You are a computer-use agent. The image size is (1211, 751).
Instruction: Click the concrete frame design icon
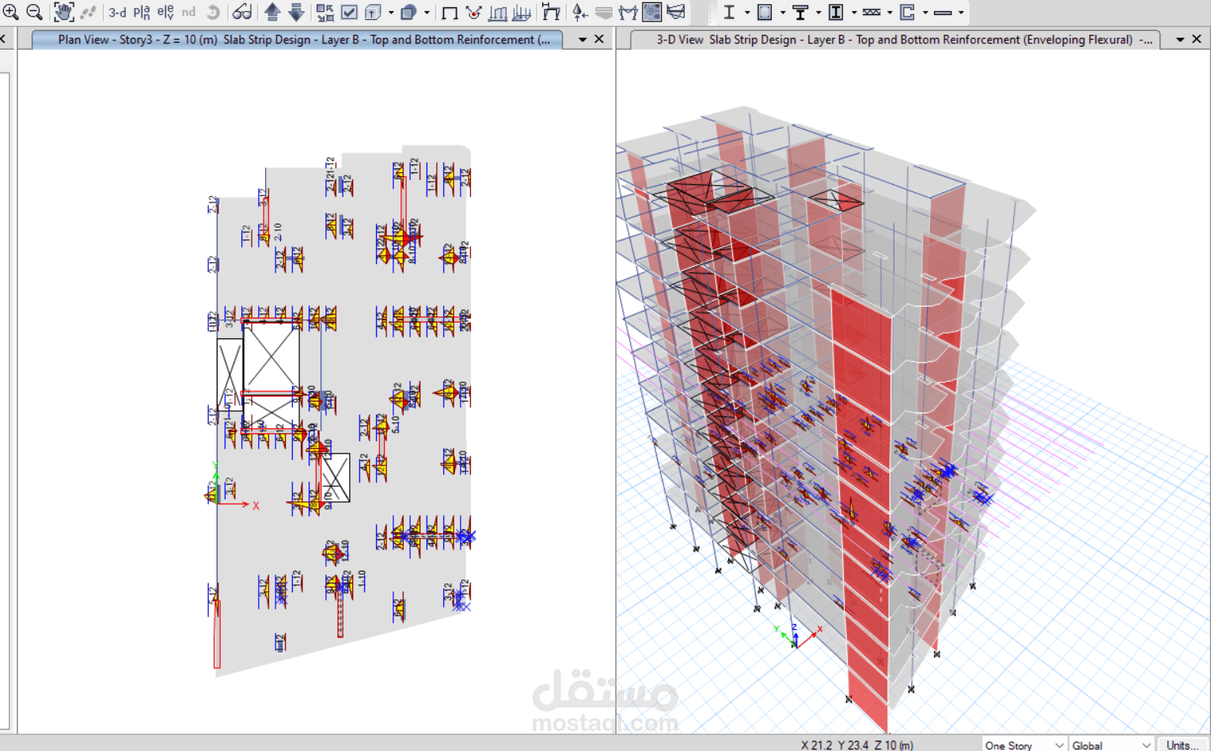click(x=765, y=12)
